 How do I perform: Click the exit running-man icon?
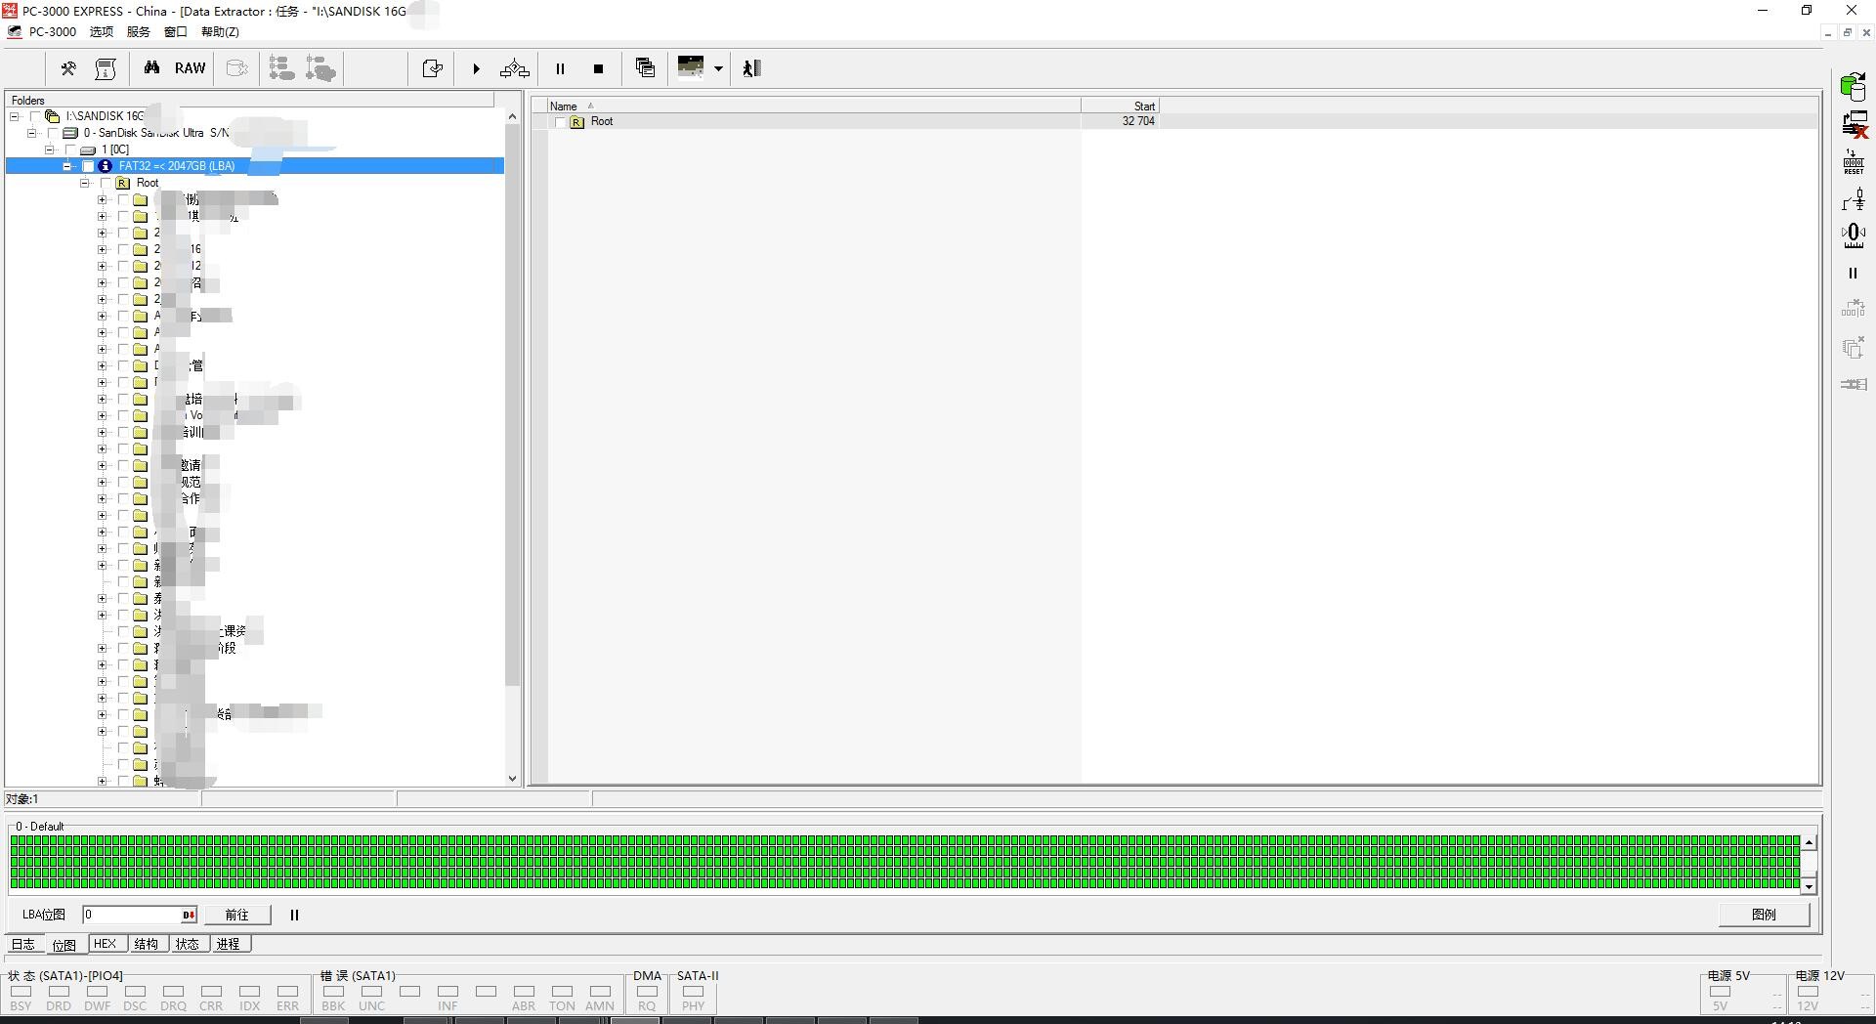751,68
